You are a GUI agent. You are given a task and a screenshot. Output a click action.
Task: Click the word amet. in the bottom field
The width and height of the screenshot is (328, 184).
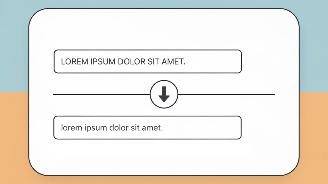click(152, 128)
